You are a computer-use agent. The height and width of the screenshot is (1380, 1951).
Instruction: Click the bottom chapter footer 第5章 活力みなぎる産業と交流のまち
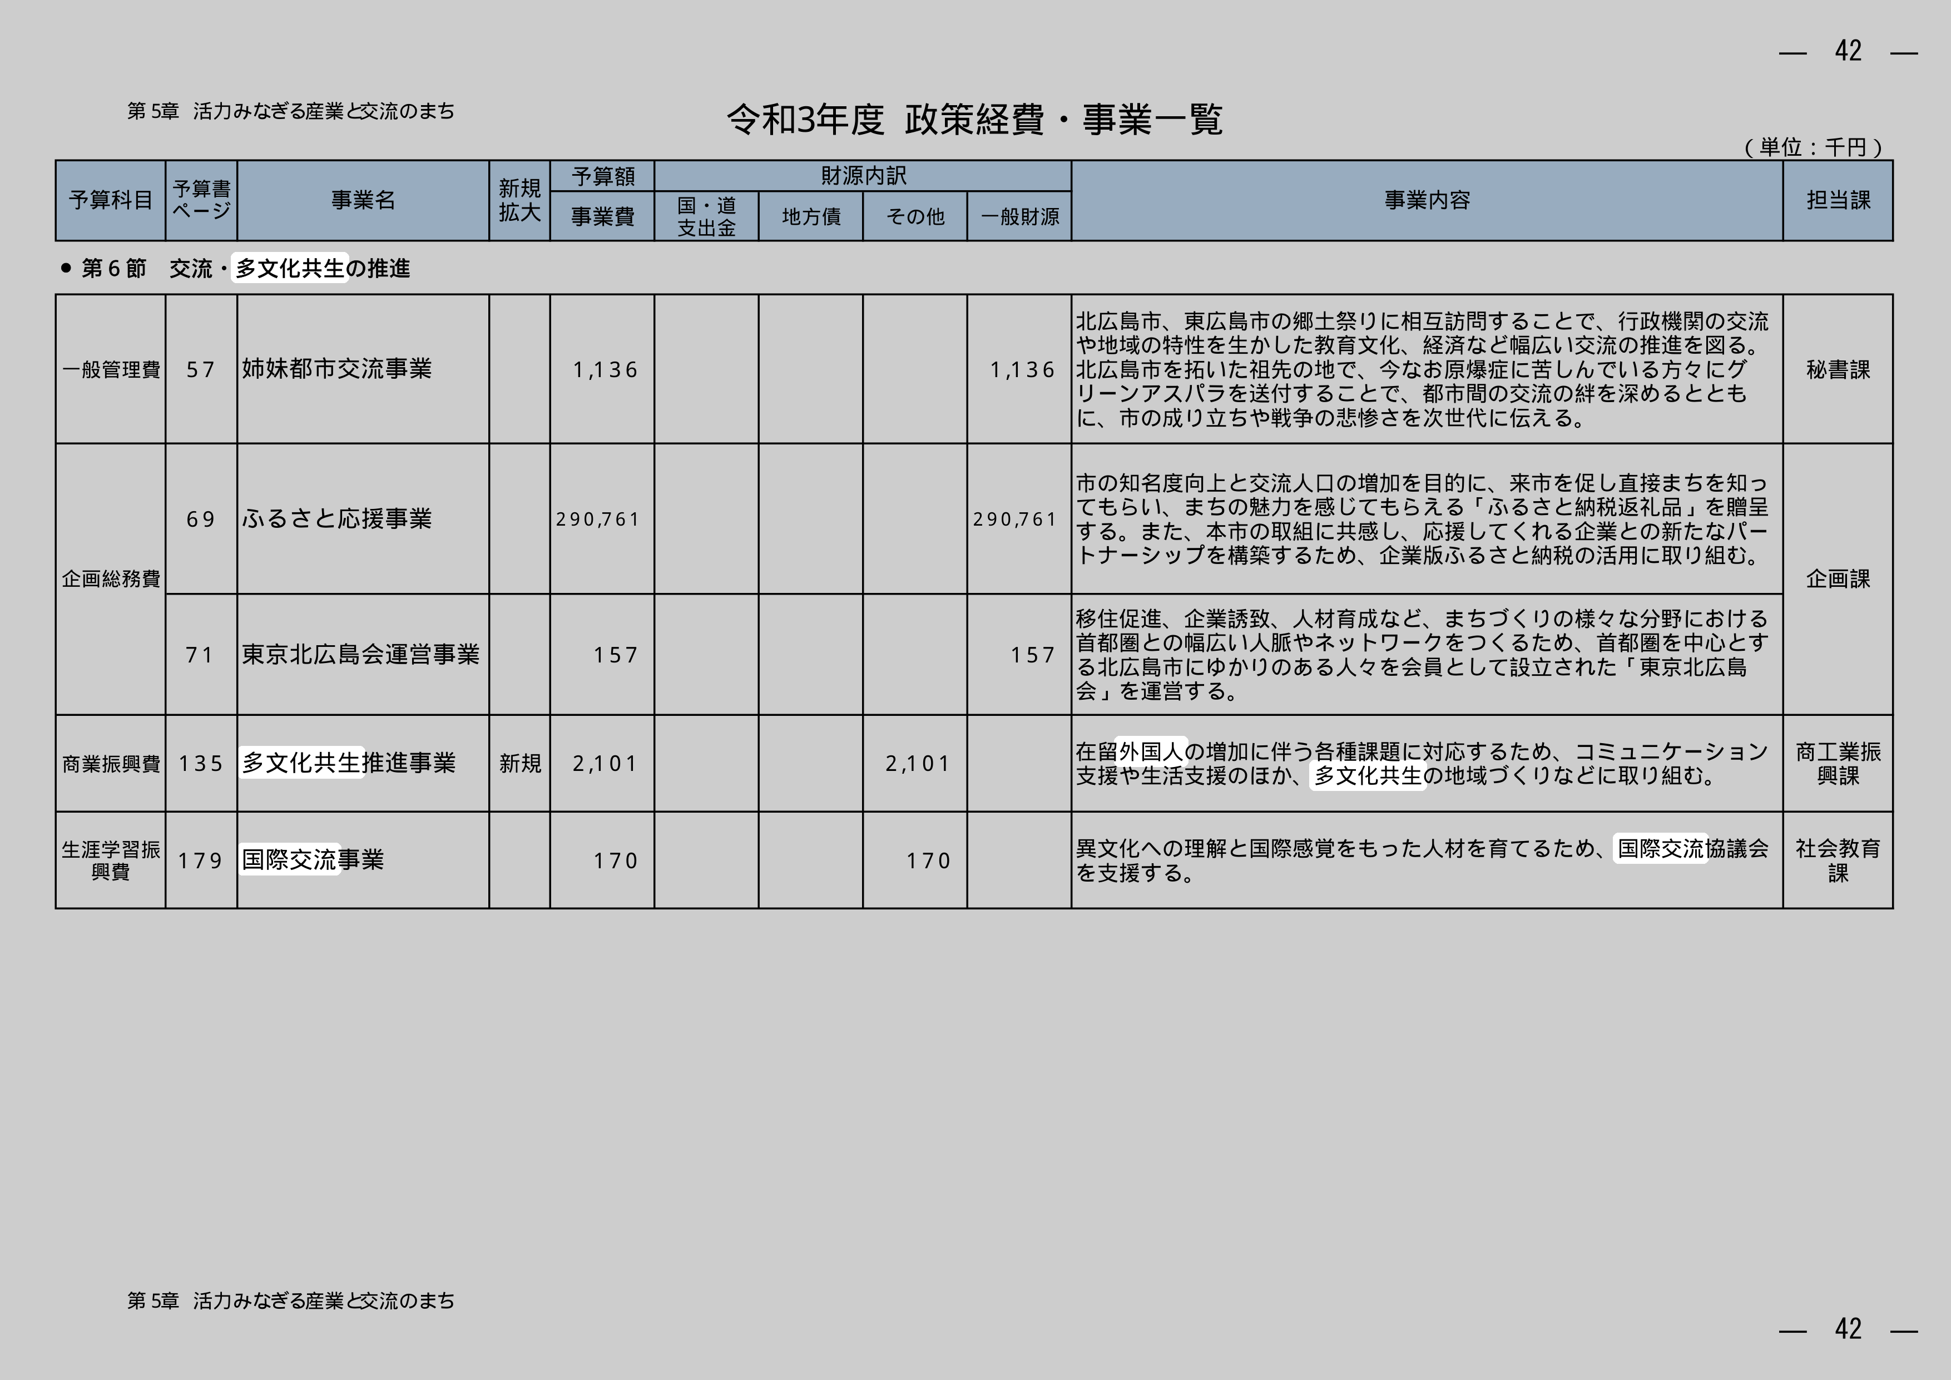tap(291, 1301)
